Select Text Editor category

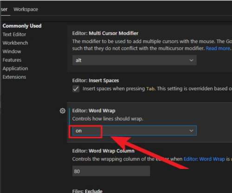pos(14,34)
